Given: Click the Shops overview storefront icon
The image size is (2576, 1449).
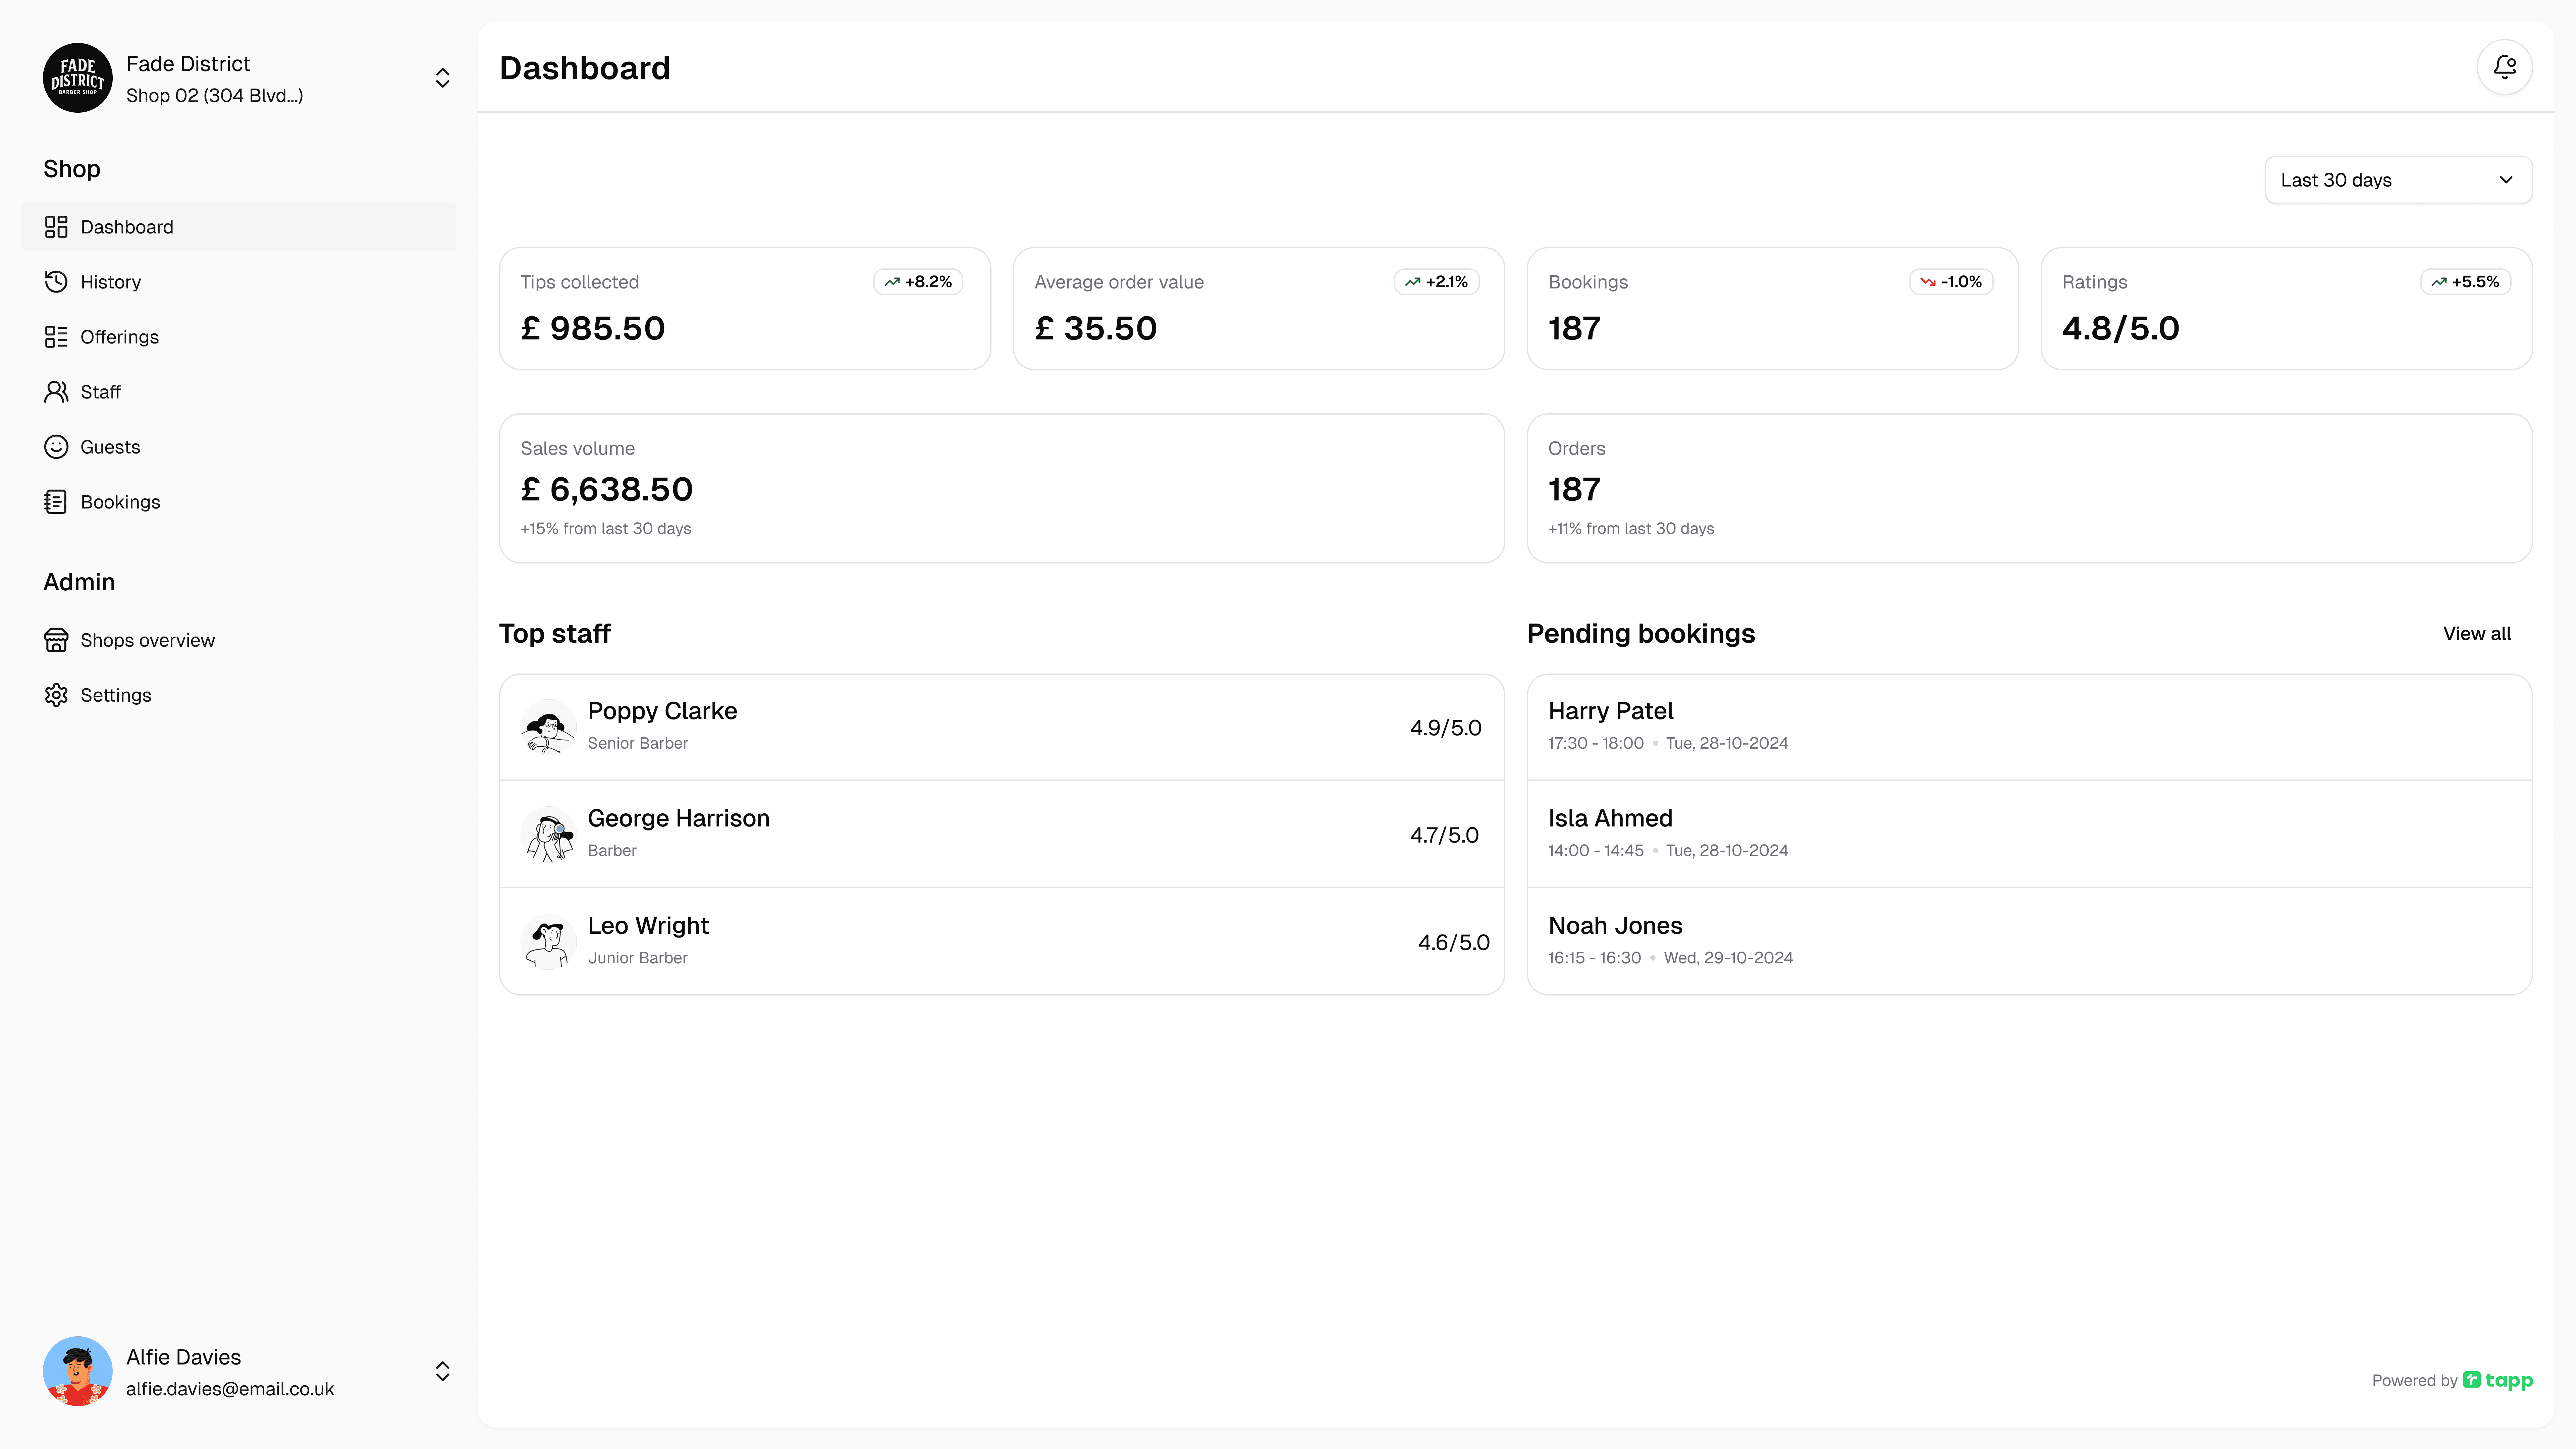Looking at the screenshot, I should click(56, 640).
